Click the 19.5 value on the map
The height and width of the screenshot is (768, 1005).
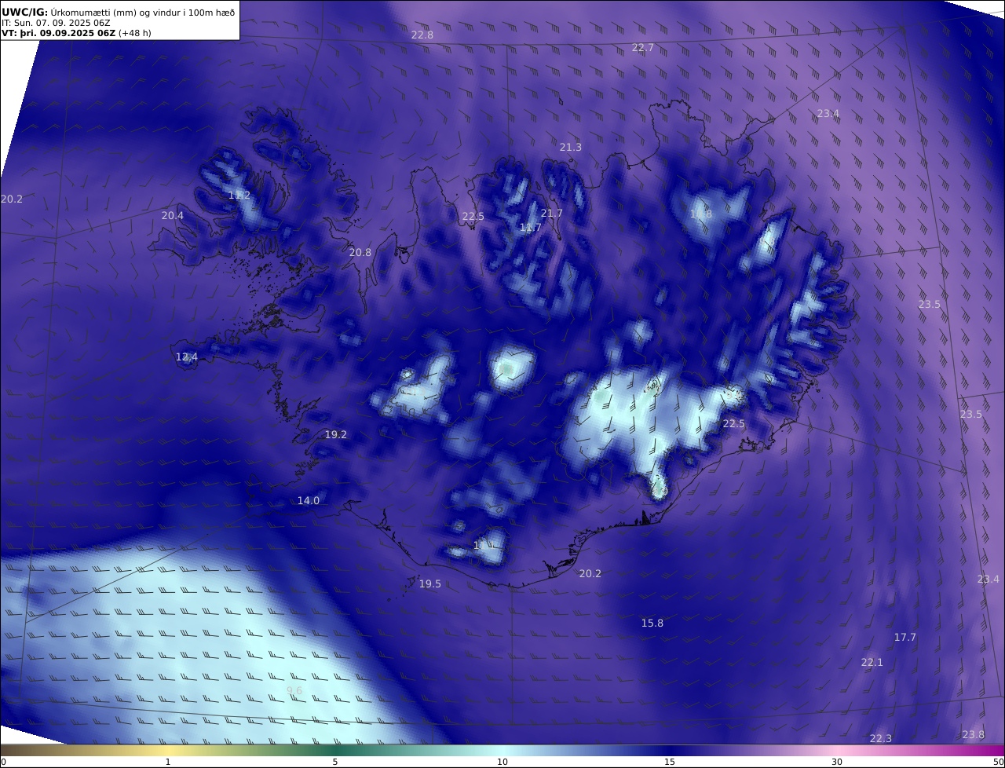pos(430,584)
